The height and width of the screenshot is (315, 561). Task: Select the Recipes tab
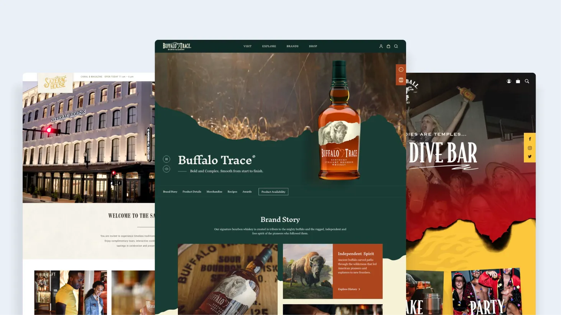(232, 192)
